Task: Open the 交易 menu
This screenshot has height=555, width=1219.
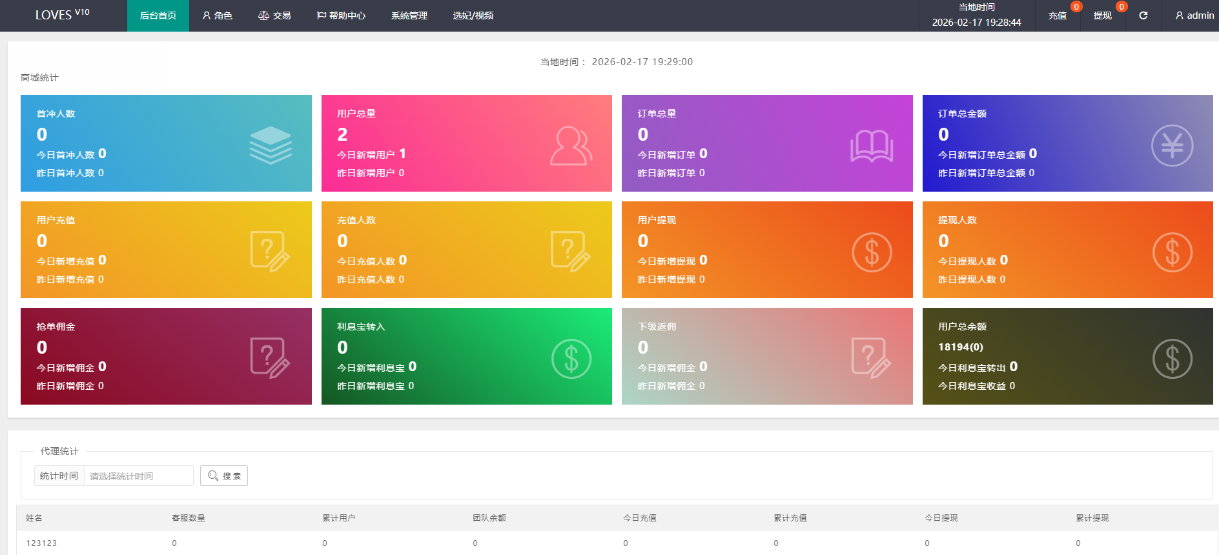Action: [274, 15]
